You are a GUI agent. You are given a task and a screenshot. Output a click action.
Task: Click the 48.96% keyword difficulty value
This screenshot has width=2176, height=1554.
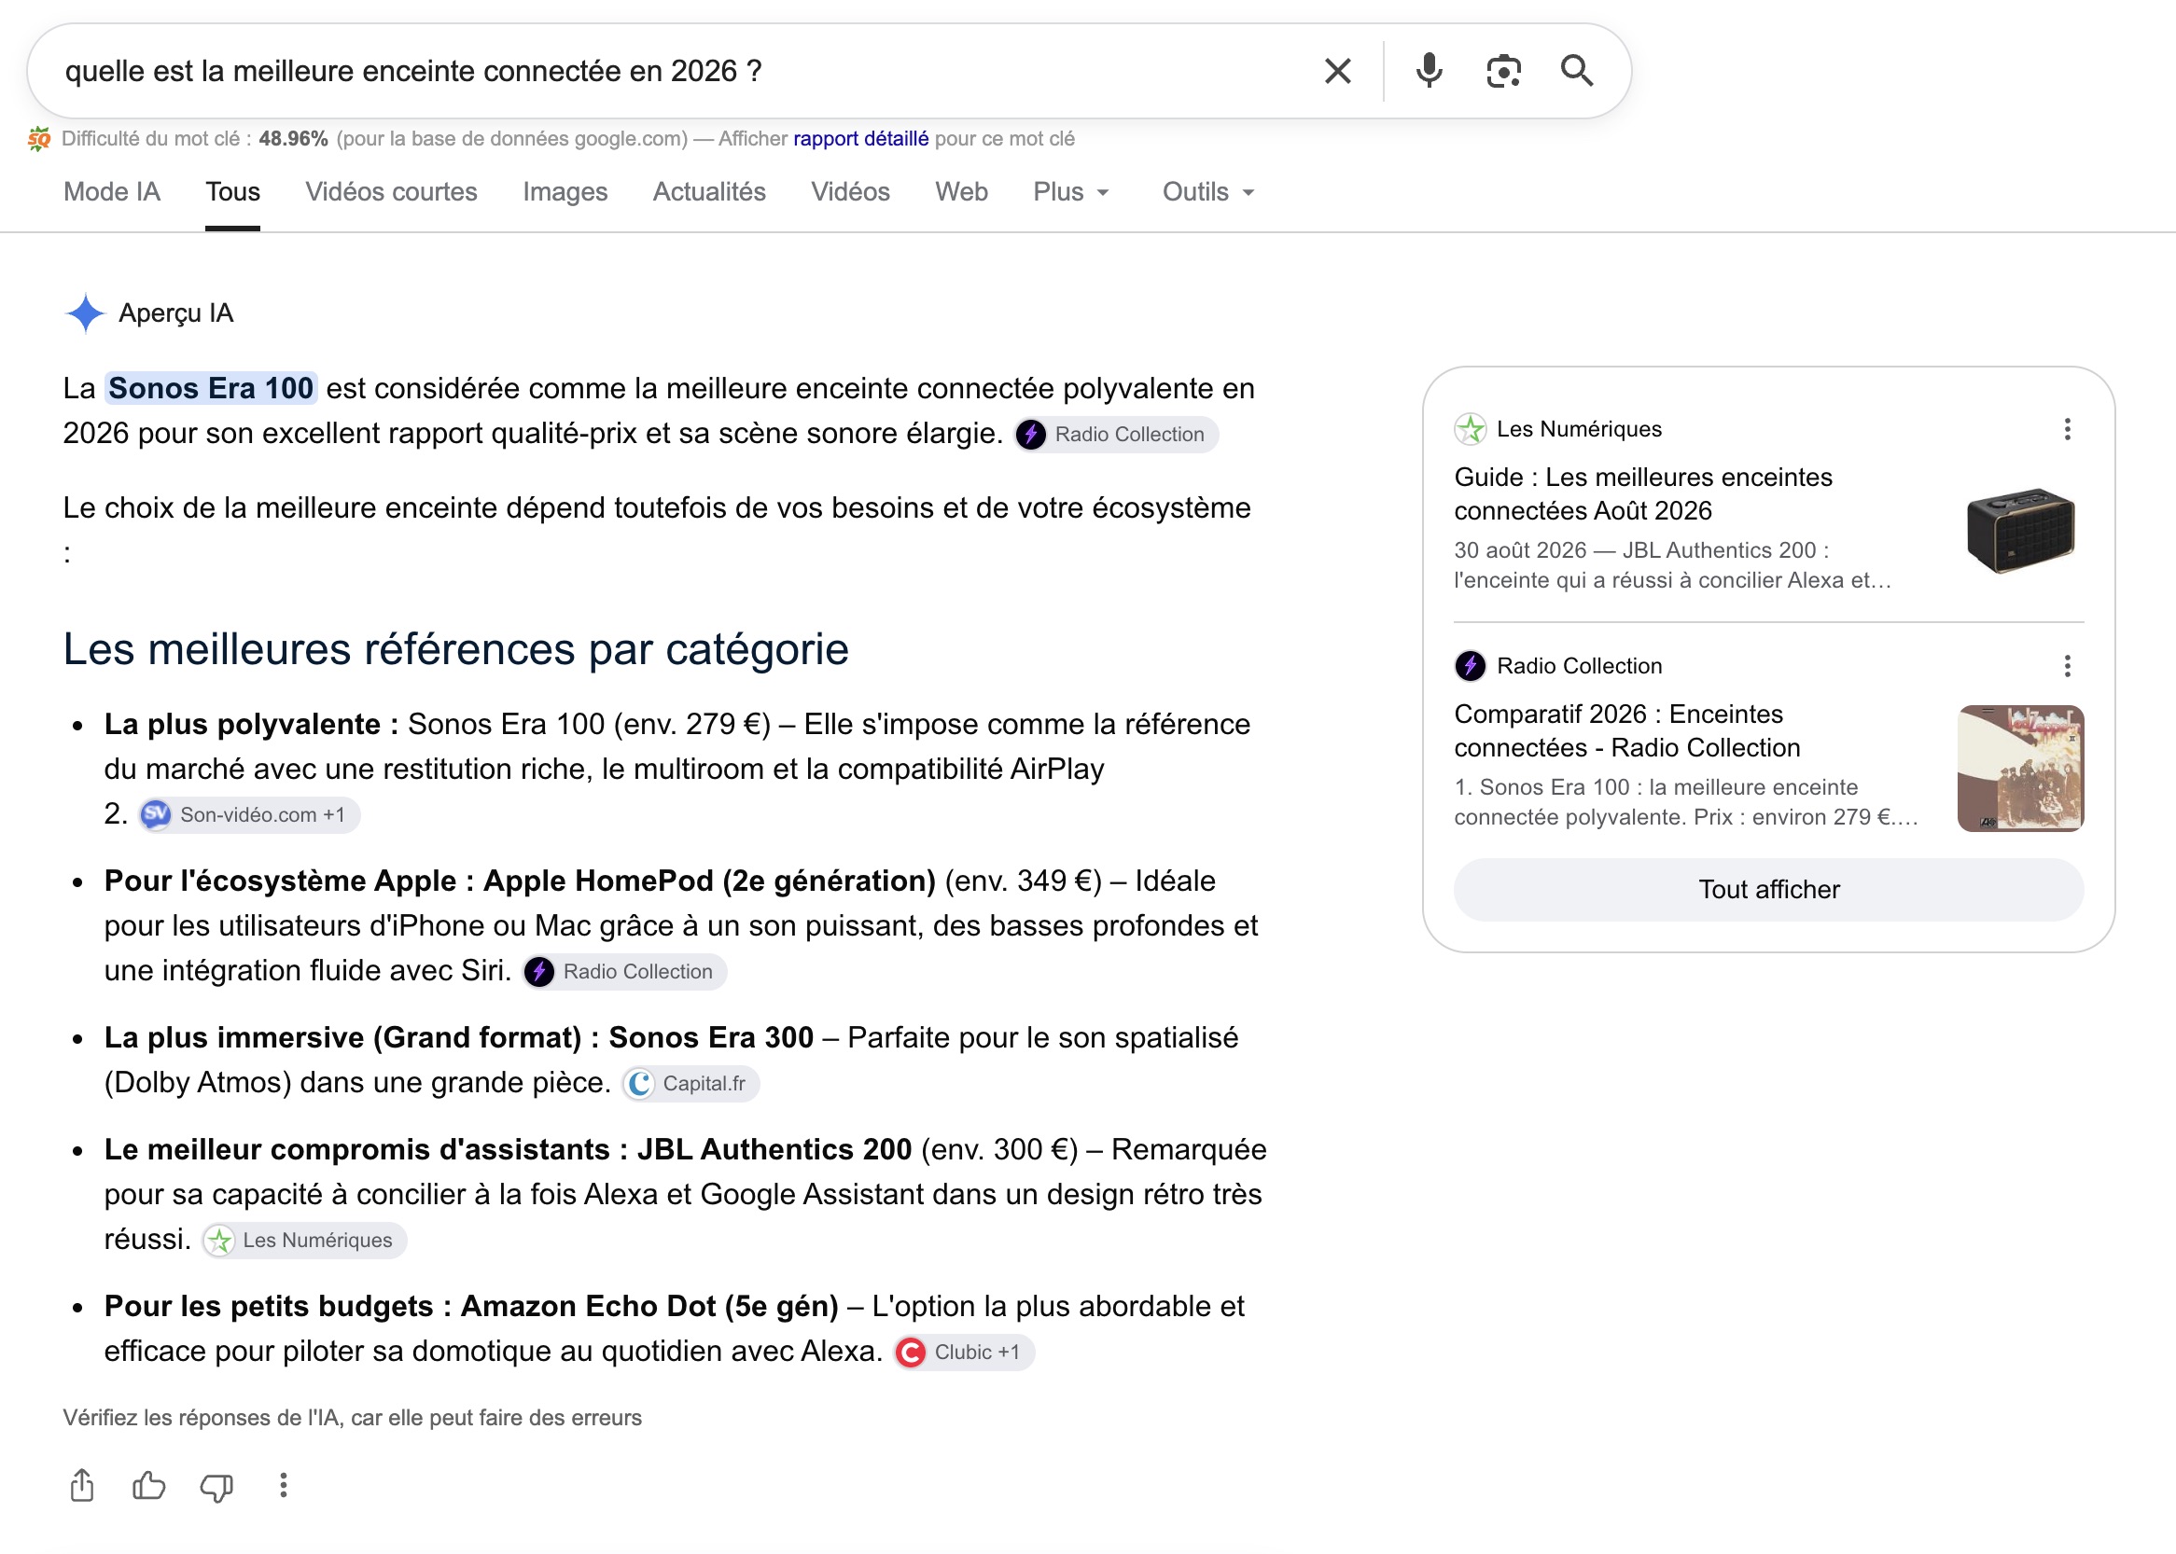[x=293, y=139]
